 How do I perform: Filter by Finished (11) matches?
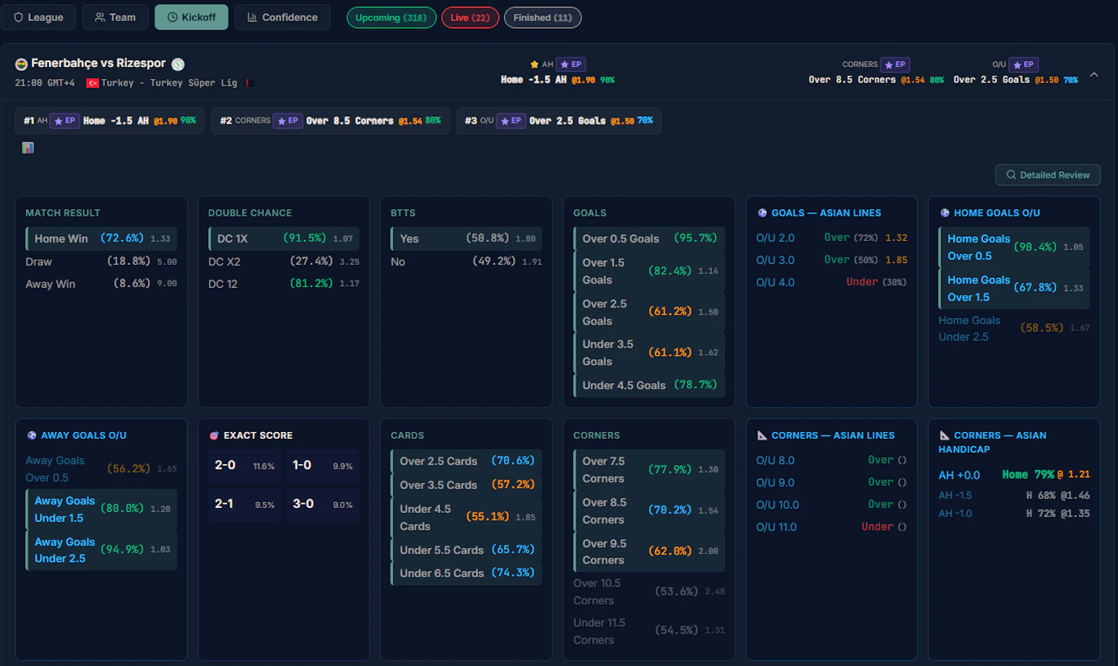543,17
